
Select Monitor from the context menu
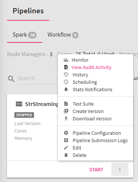point(80,60)
